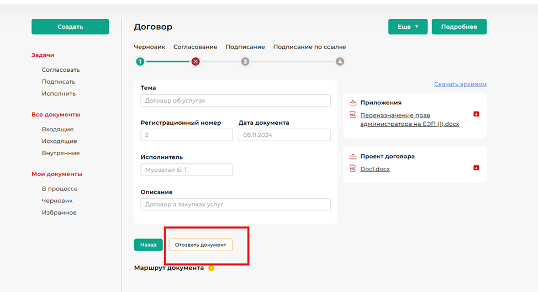Open the Скачать архивом link
The height and width of the screenshot is (292, 538).
[460, 84]
